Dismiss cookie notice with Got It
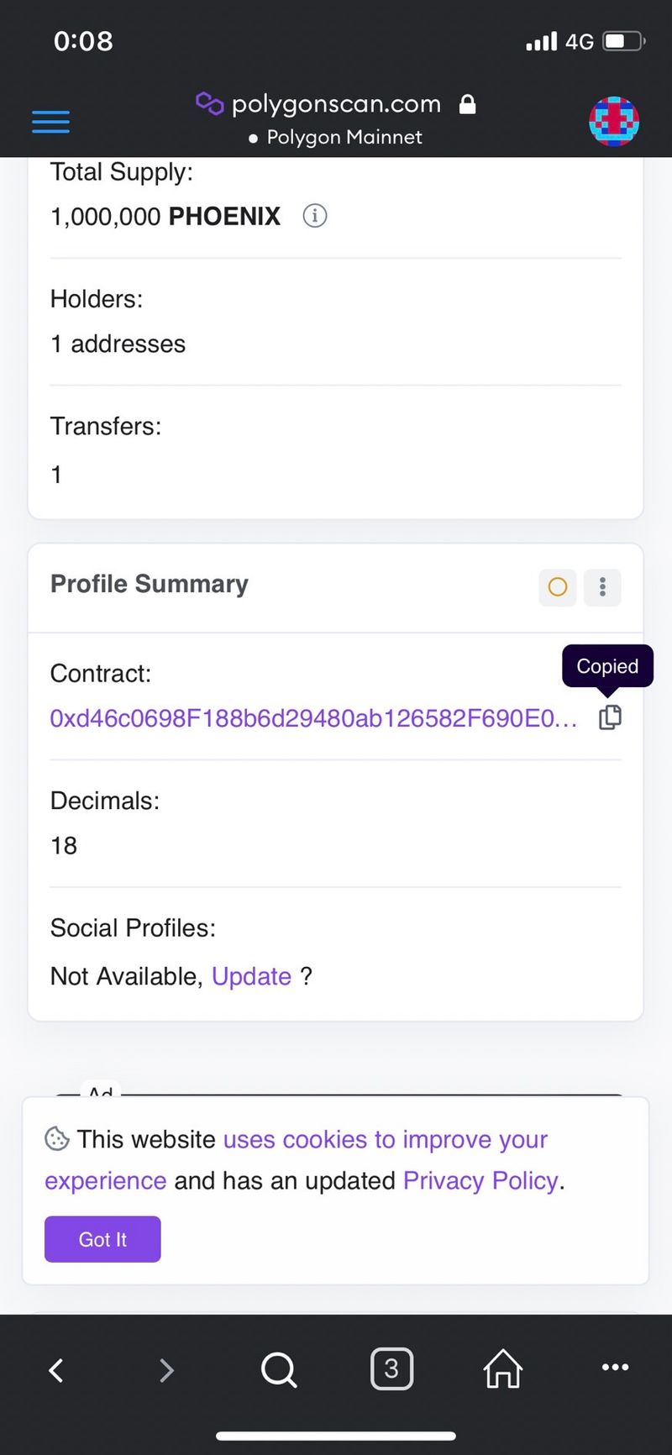The height and width of the screenshot is (1455, 672). 102,1239
